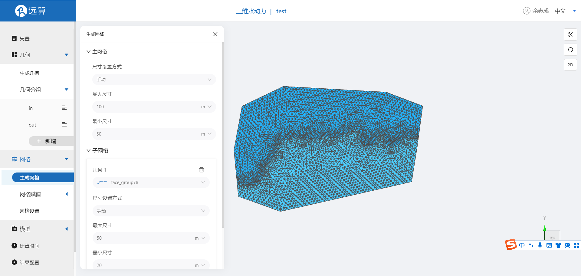Change unit of sub-mesh 最小尺寸

coord(200,265)
